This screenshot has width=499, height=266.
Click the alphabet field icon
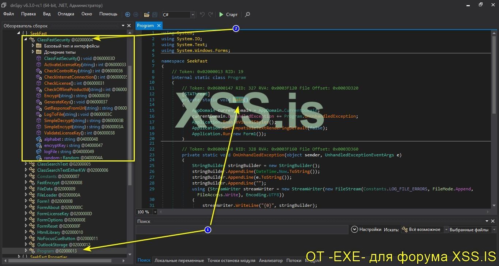(x=39, y=139)
